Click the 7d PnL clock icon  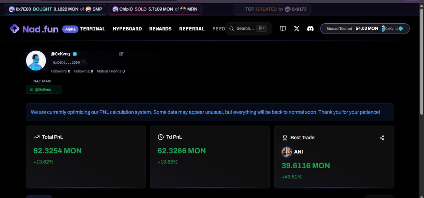pyautogui.click(x=160, y=137)
